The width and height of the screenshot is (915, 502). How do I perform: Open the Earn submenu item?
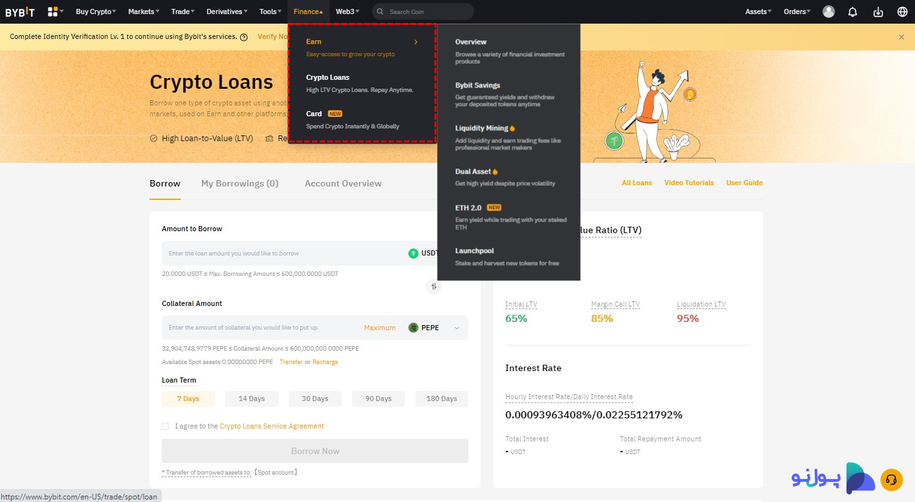click(362, 47)
